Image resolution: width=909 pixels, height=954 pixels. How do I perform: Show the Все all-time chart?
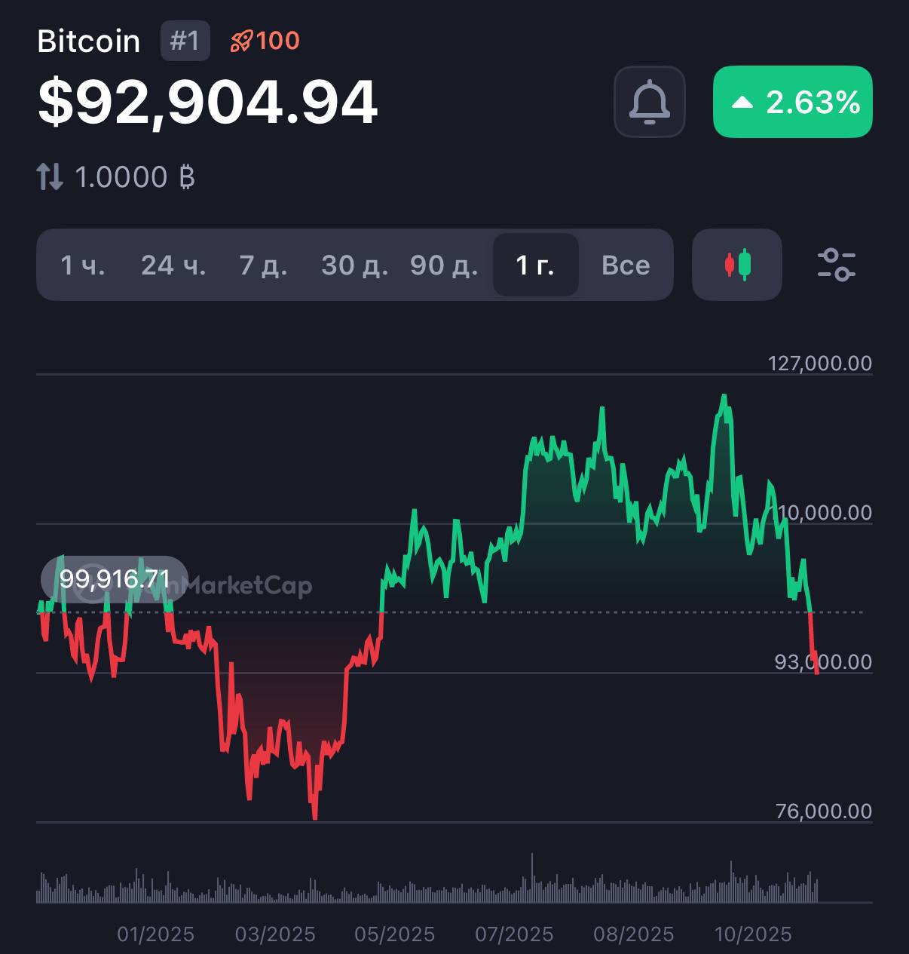[x=626, y=265]
